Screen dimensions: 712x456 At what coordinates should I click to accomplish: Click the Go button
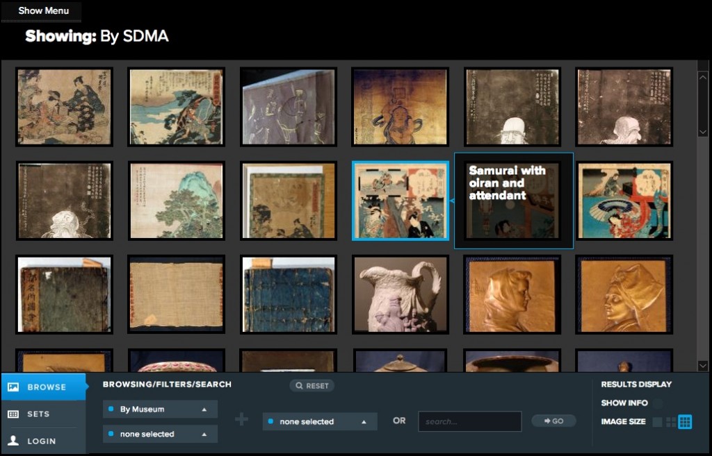[x=553, y=421]
